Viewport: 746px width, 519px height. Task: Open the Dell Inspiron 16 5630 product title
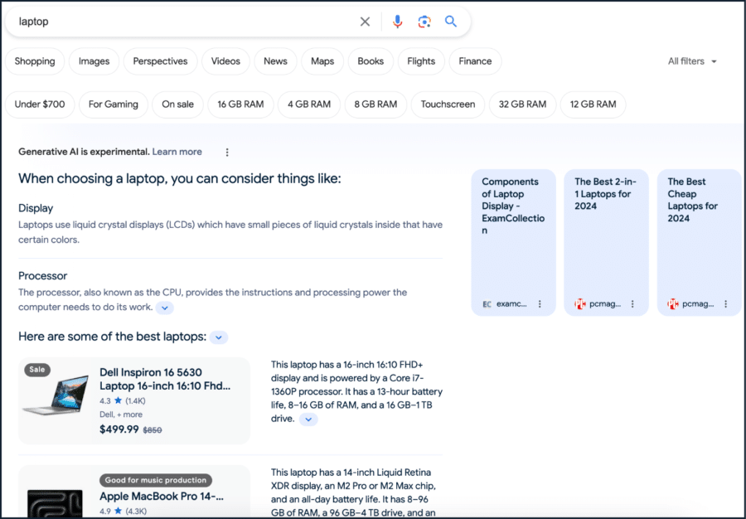point(165,379)
